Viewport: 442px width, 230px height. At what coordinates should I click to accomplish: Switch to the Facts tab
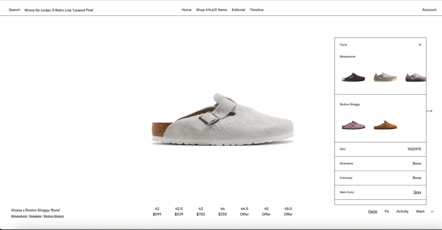373,212
